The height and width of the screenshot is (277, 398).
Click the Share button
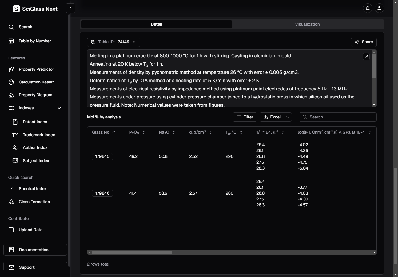[364, 42]
